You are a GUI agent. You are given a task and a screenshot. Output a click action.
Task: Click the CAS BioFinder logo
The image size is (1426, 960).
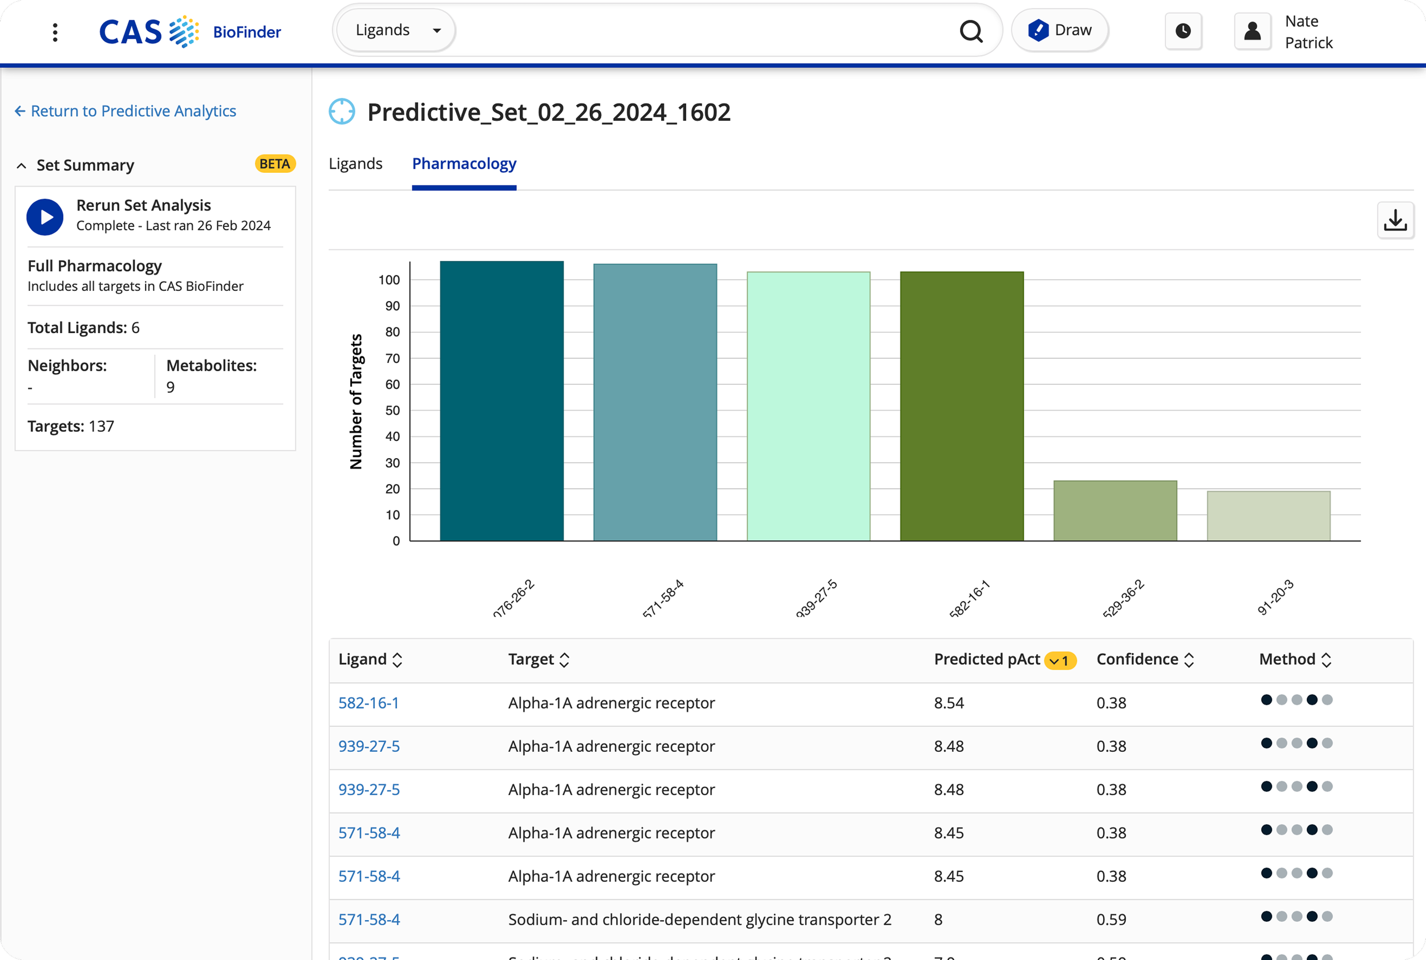(191, 31)
